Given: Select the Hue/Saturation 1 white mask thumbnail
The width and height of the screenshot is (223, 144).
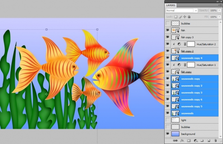Looking at the screenshot, I should 191,65.
